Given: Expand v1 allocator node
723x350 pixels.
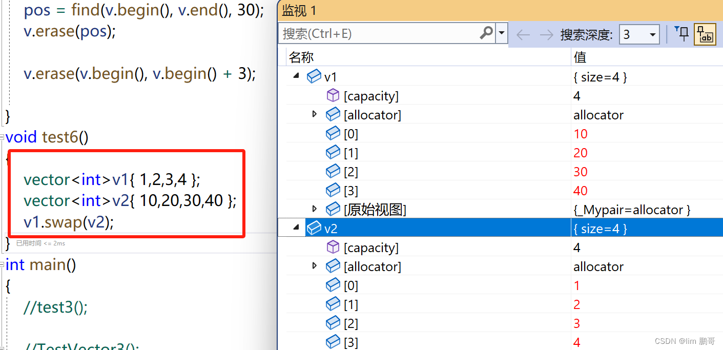Looking at the screenshot, I should tap(315, 114).
